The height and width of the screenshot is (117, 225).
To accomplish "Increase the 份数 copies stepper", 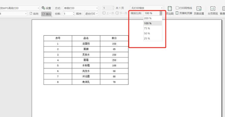I will [74, 13].
